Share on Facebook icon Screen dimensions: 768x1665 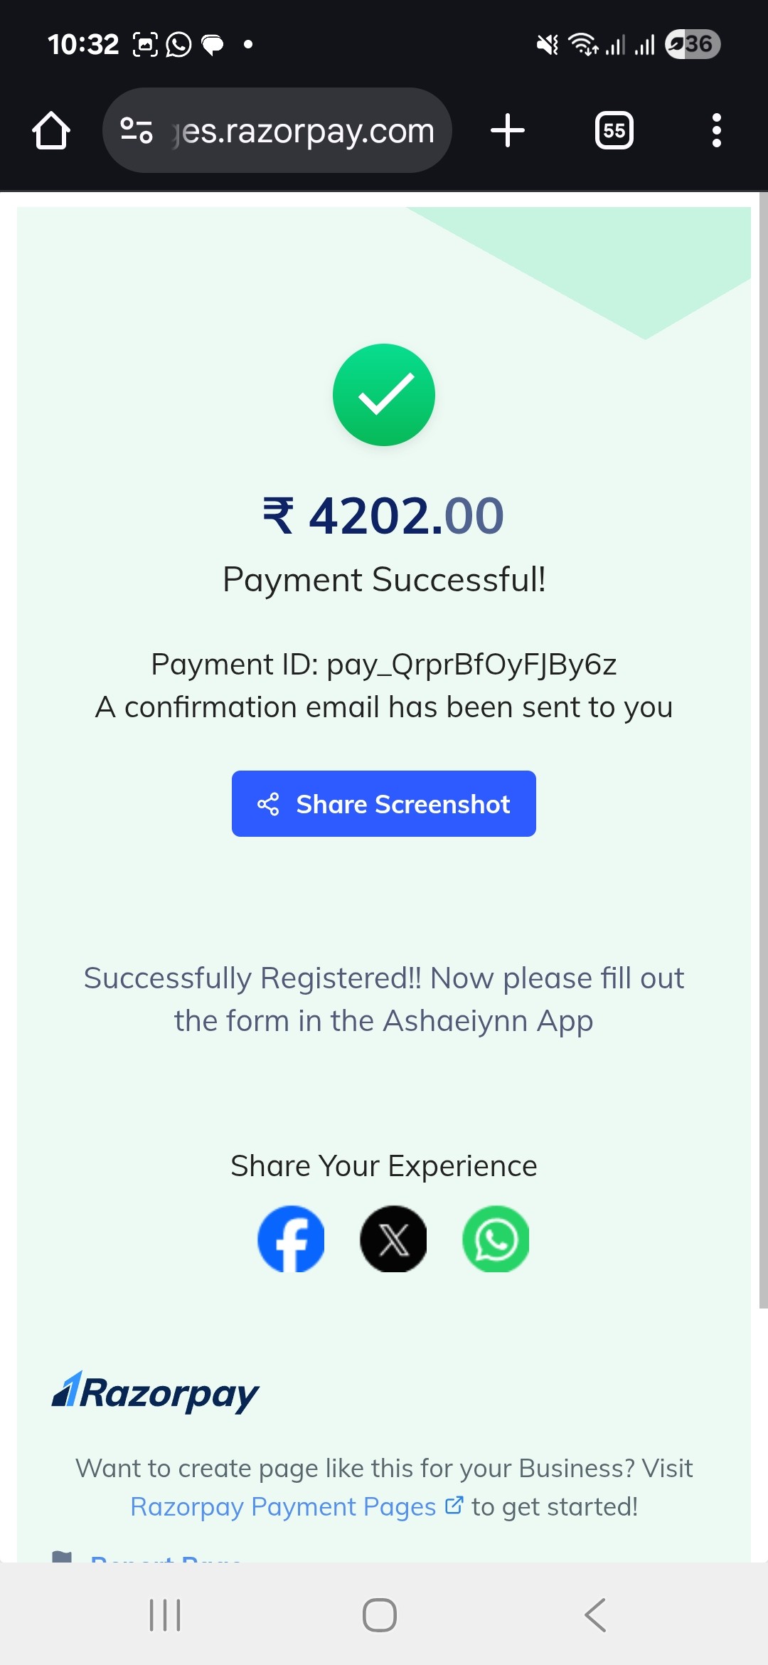coord(291,1239)
